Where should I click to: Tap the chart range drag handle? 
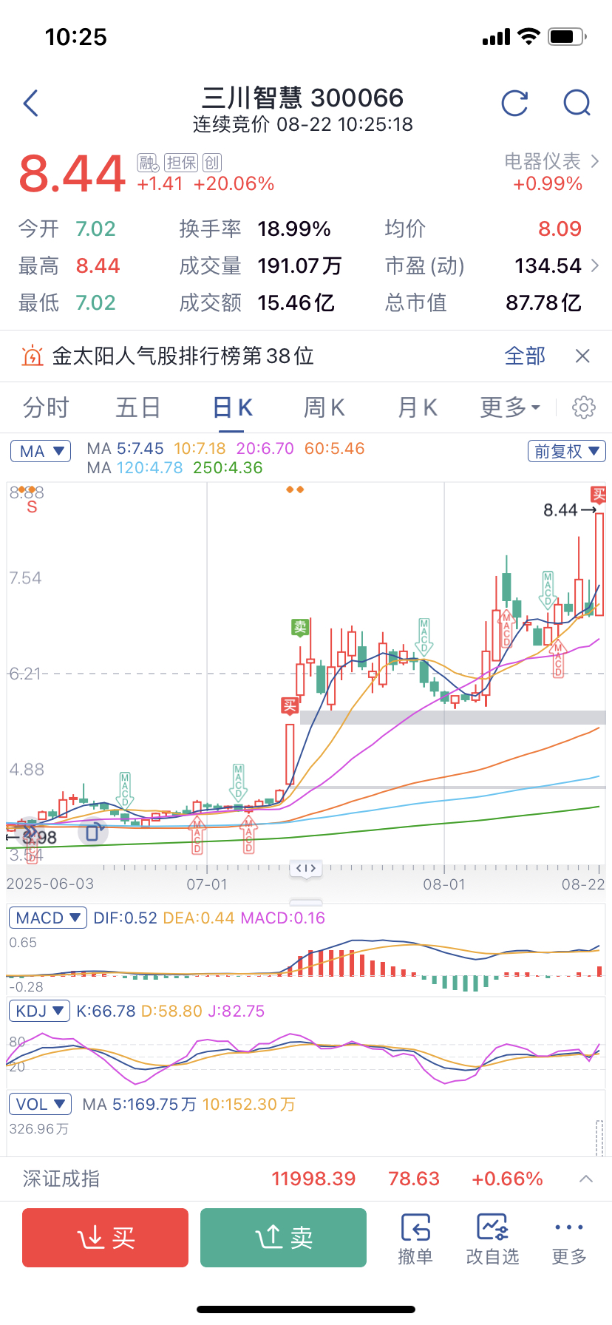click(306, 868)
